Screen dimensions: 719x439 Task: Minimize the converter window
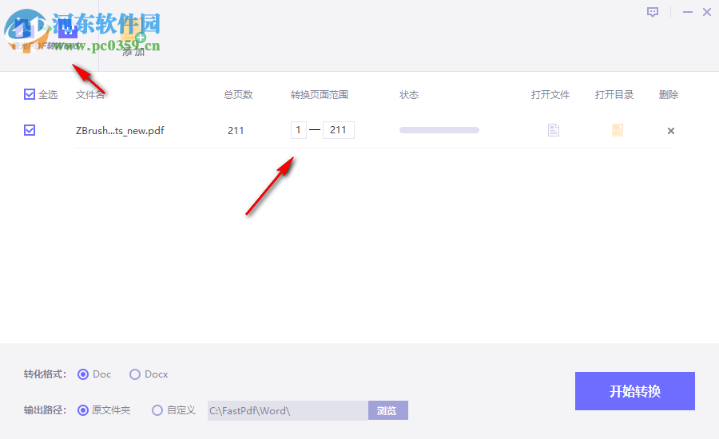click(x=687, y=13)
